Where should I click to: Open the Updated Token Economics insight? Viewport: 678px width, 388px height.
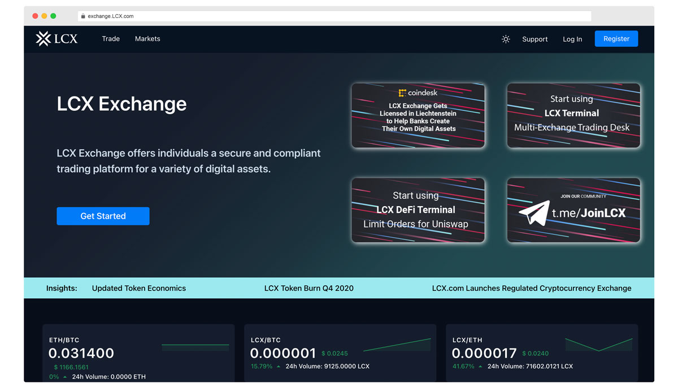(x=139, y=288)
